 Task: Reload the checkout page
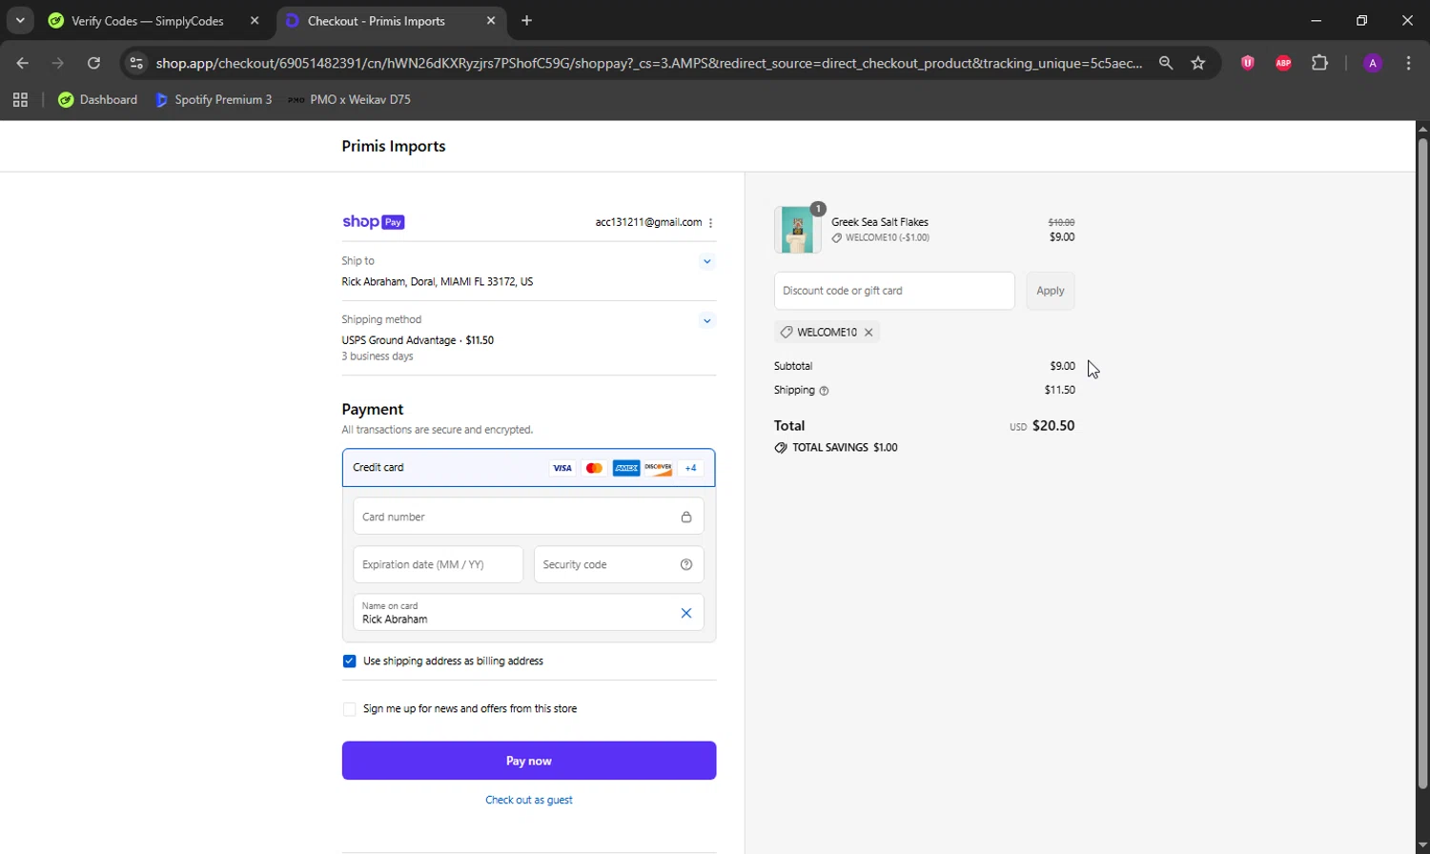coord(93,63)
